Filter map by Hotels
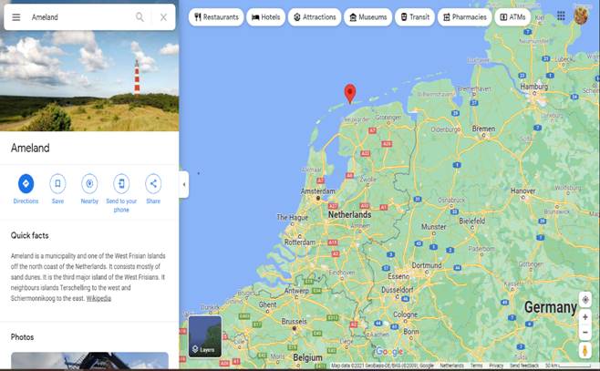 [x=266, y=16]
